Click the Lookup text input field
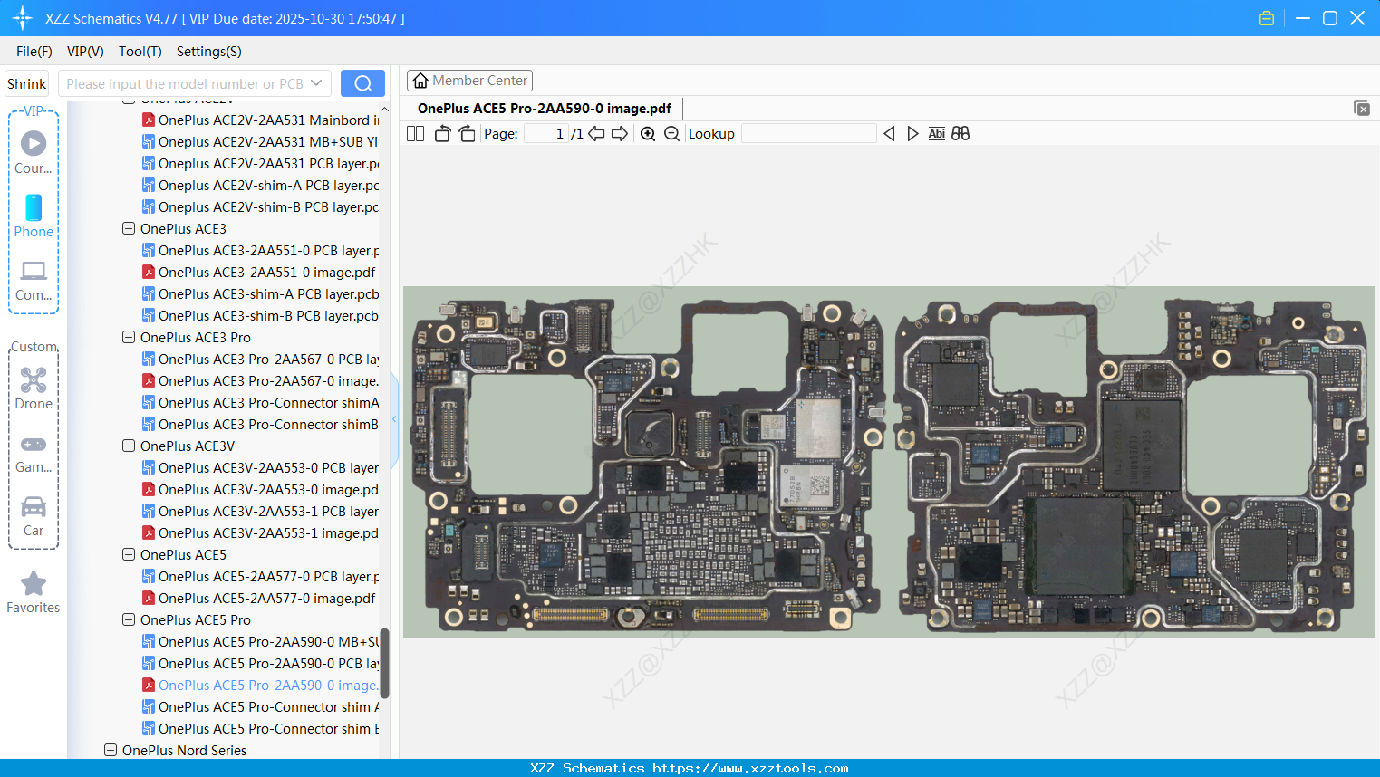The height and width of the screenshot is (777, 1380). click(808, 134)
